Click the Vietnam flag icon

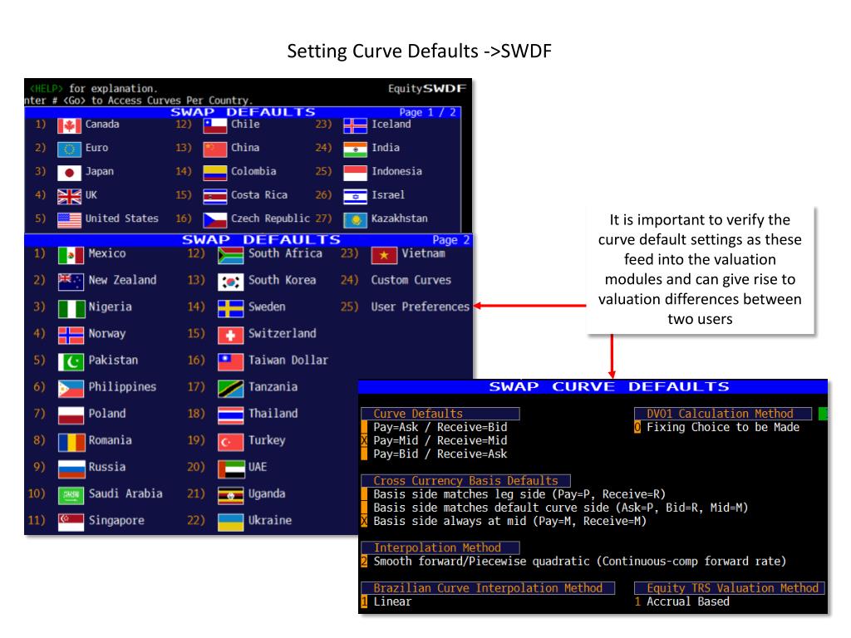tap(384, 255)
